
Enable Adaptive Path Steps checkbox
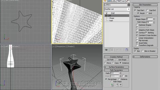[x=137, y=30]
